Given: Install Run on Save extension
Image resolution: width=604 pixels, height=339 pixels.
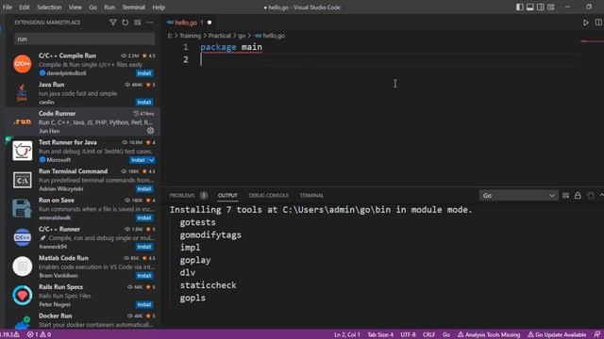Looking at the screenshot, I should (144, 218).
